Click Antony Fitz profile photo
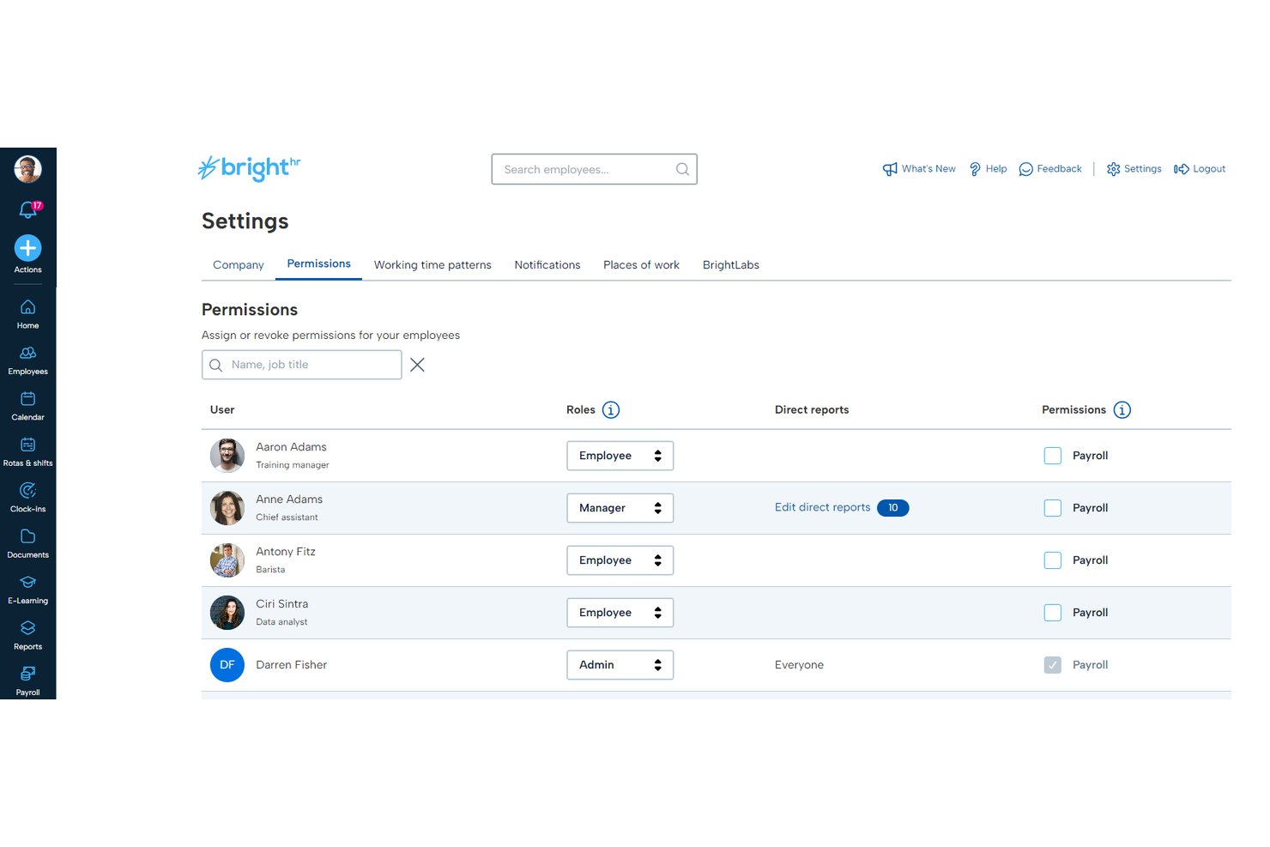 point(227,560)
